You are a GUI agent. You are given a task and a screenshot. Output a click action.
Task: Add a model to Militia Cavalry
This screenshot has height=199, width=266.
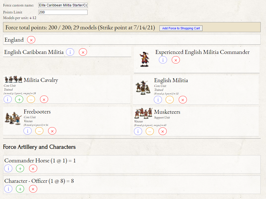pyautogui.click(x=19, y=99)
